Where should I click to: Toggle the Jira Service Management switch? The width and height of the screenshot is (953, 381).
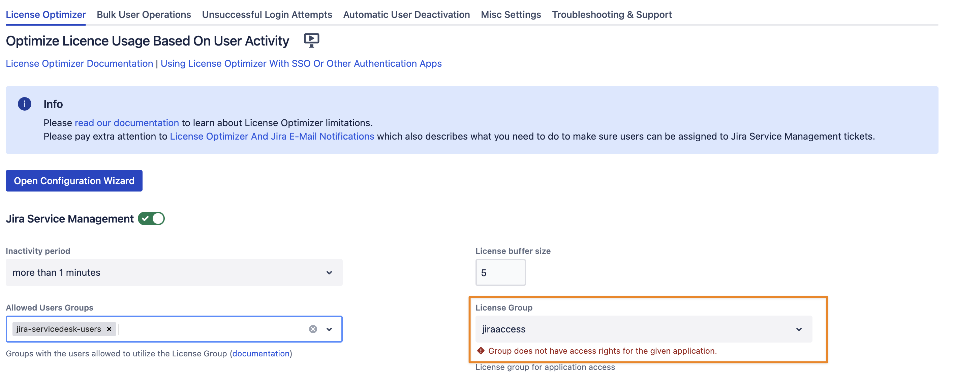151,218
